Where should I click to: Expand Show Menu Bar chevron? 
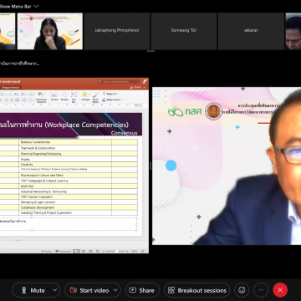click(x=36, y=6)
